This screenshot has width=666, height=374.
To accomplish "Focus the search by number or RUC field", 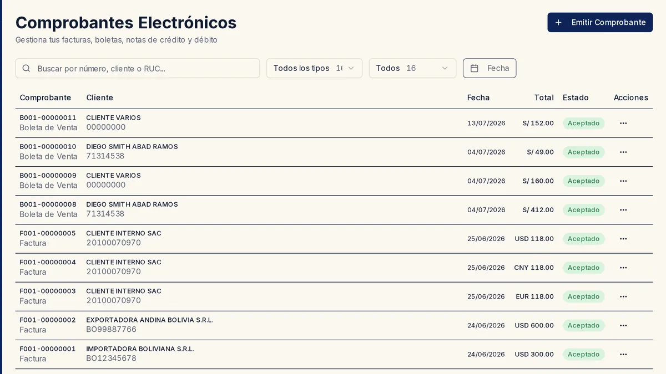I will [x=138, y=68].
